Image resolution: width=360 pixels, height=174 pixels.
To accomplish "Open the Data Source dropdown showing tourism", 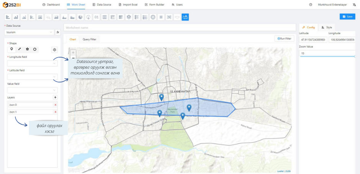I will tap(30, 32).
